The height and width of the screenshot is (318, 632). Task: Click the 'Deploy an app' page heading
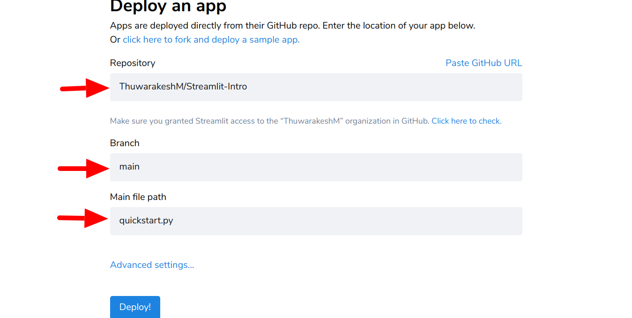(168, 6)
